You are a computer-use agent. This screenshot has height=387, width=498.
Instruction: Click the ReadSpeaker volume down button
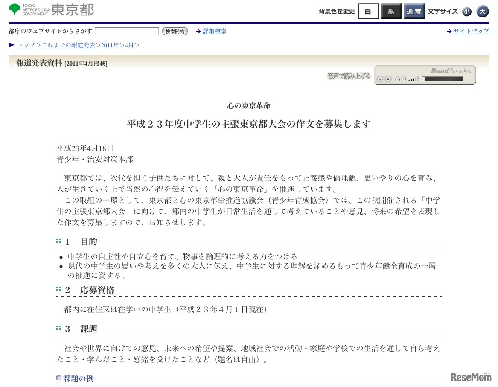coord(398,79)
